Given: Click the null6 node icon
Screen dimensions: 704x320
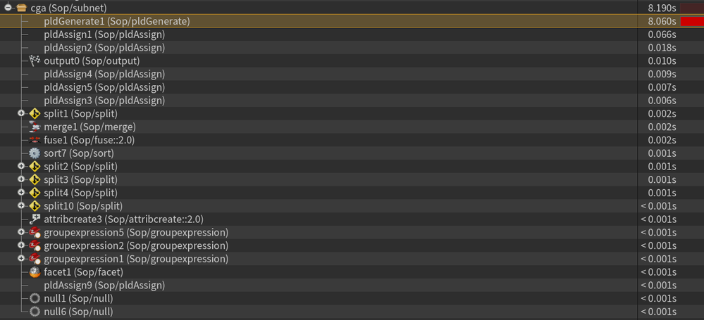Looking at the screenshot, I should pos(35,312).
